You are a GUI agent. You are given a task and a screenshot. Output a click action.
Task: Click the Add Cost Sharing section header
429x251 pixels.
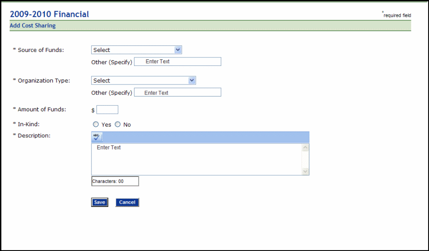32,26
